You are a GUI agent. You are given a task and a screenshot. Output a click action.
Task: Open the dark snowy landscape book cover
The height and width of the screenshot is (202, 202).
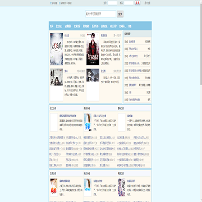click(x=93, y=75)
